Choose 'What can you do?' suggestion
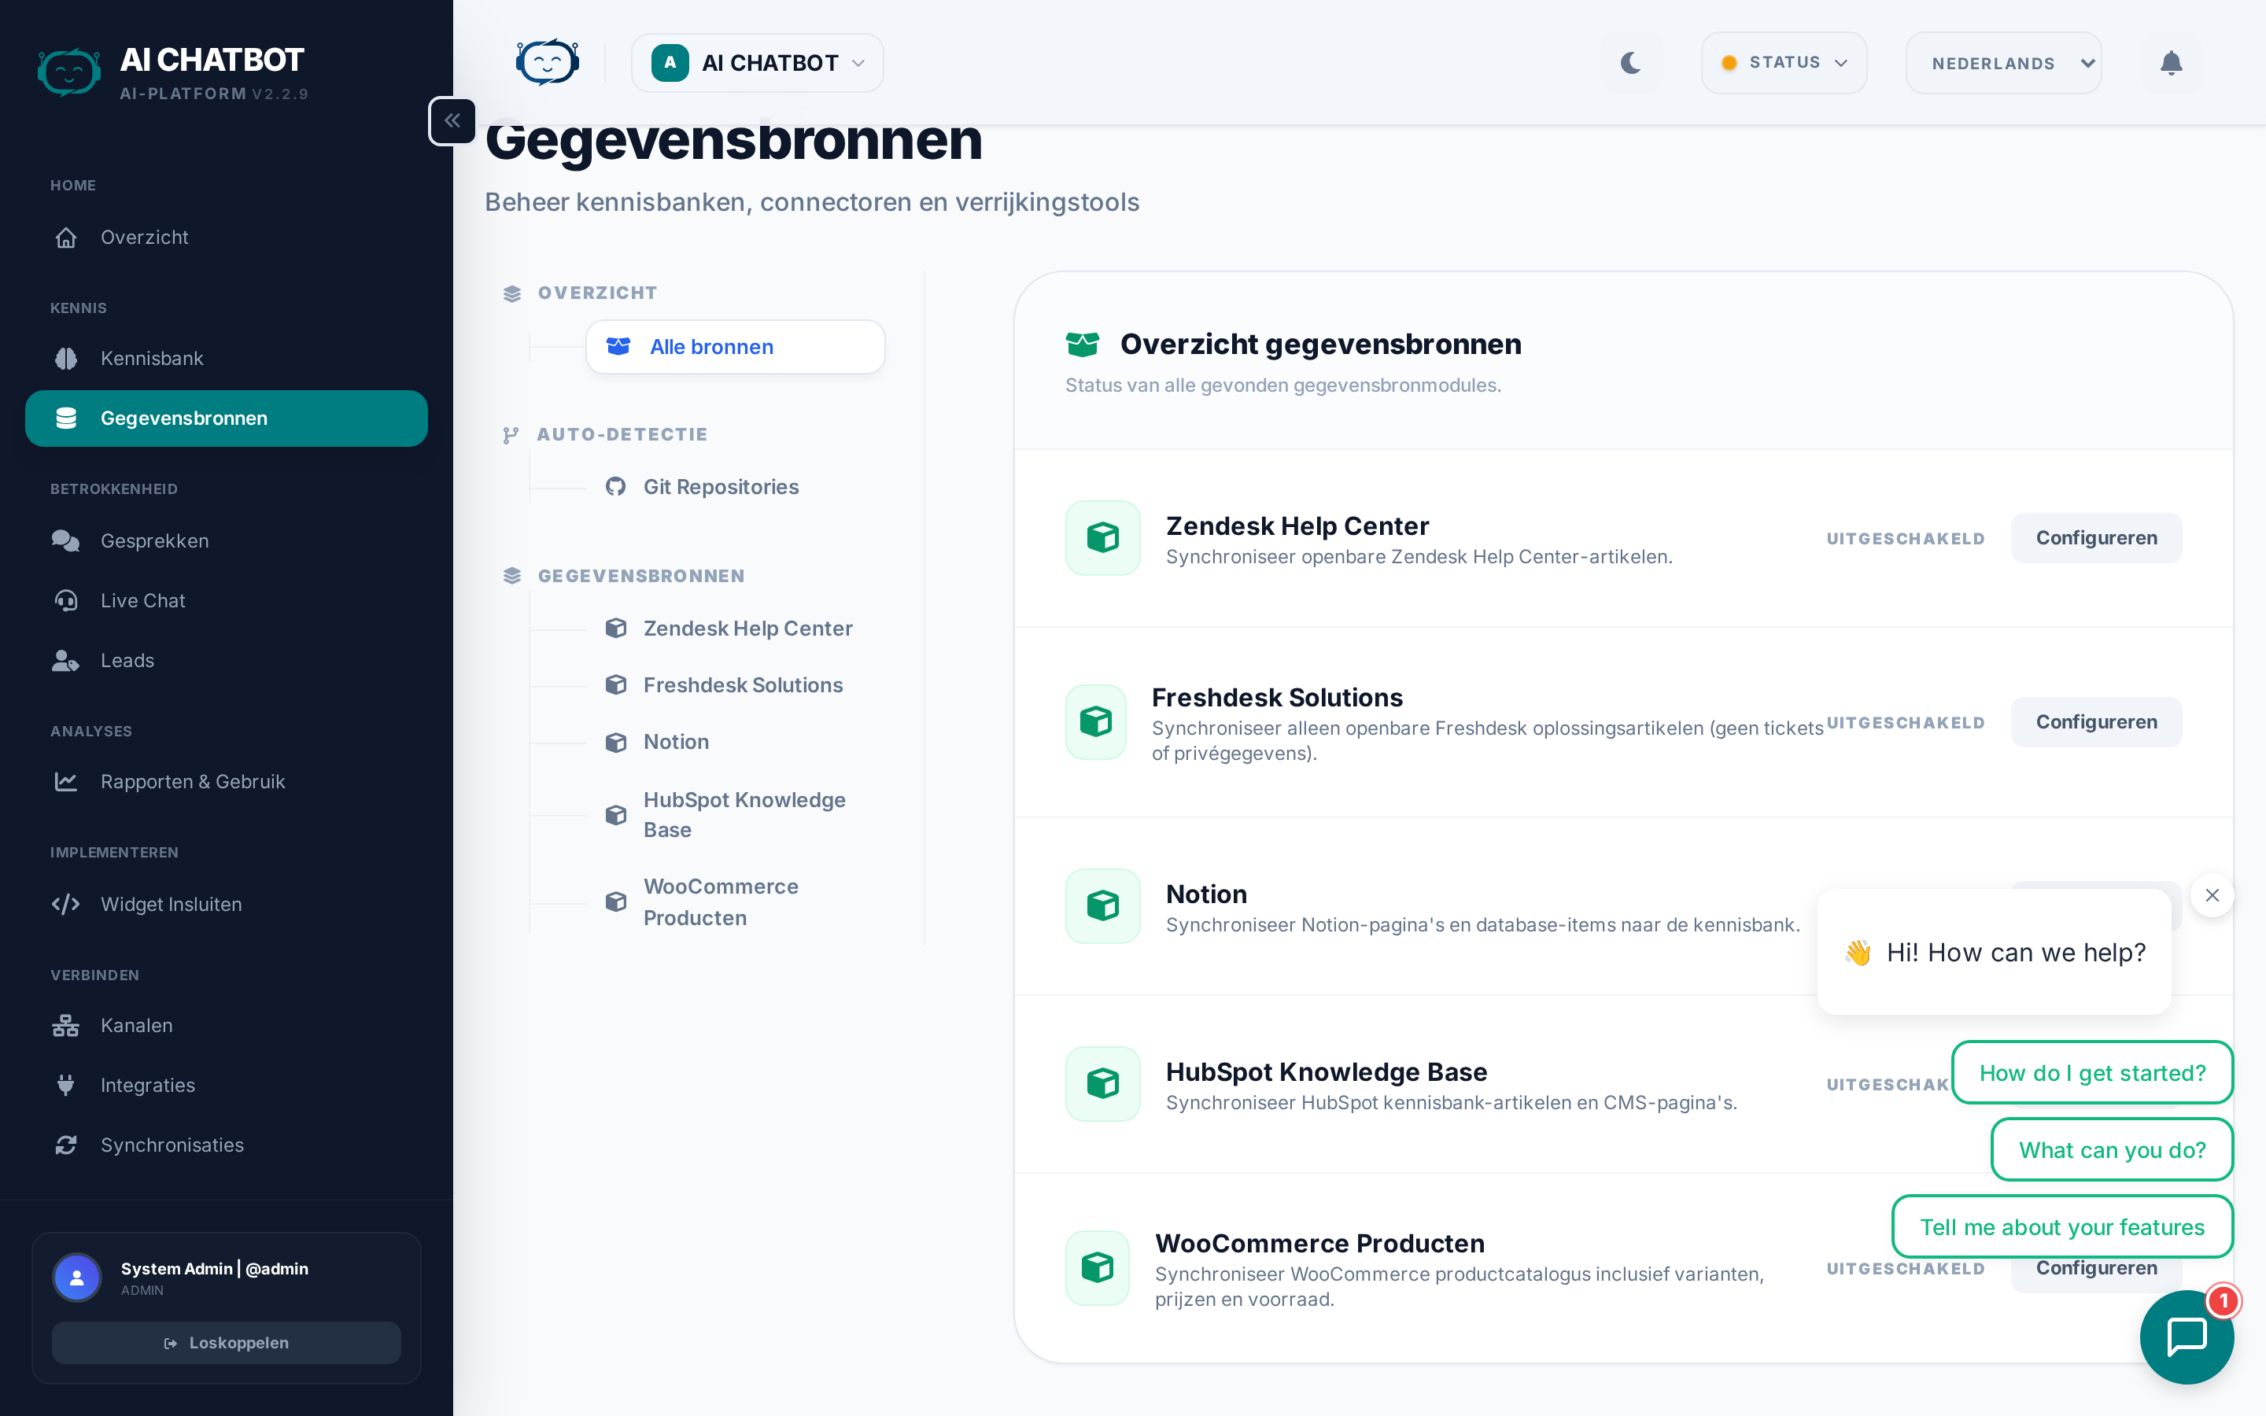The image size is (2266, 1416). tap(2112, 1150)
